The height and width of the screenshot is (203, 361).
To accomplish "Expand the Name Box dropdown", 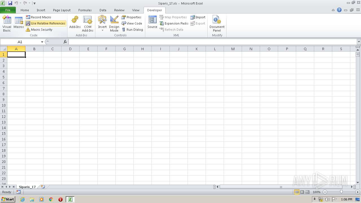I will coord(42,42).
